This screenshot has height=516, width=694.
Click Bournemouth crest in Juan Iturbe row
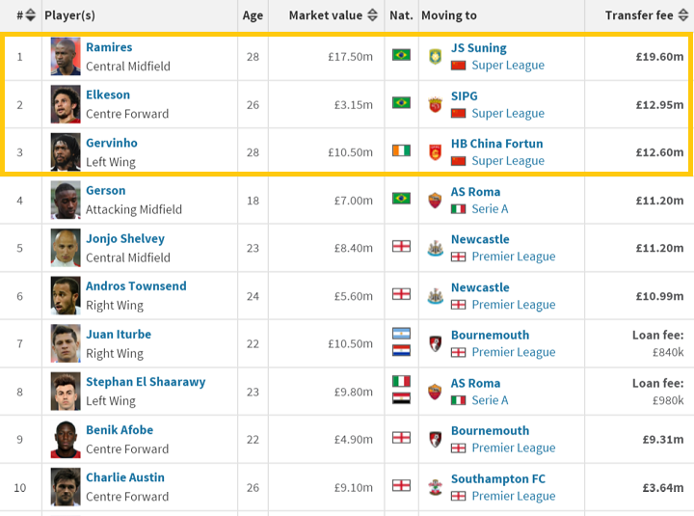coord(435,343)
